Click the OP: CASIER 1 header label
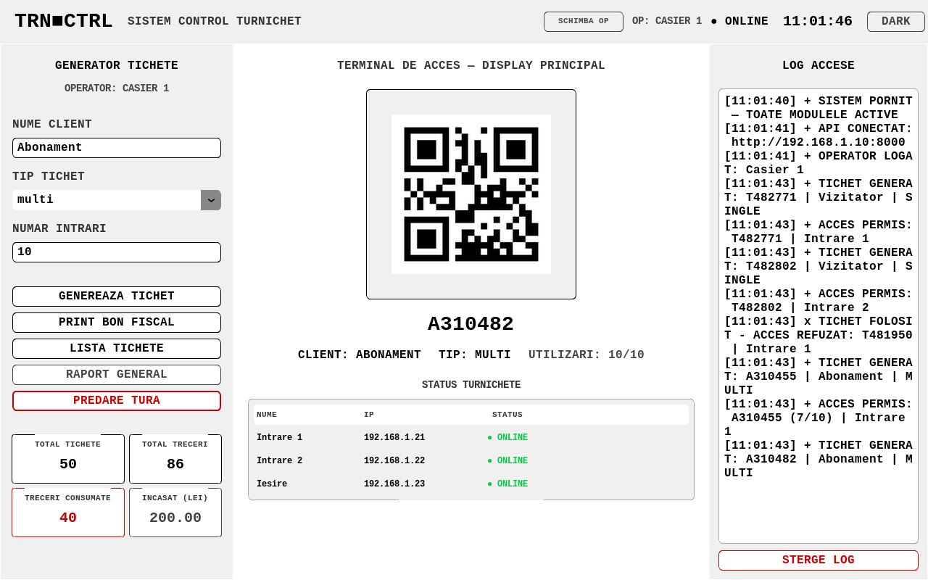The width and height of the screenshot is (928, 580). pos(667,21)
